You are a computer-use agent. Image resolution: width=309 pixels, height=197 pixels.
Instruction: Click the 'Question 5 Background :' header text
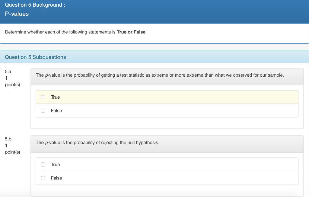pyautogui.click(x=35, y=5)
